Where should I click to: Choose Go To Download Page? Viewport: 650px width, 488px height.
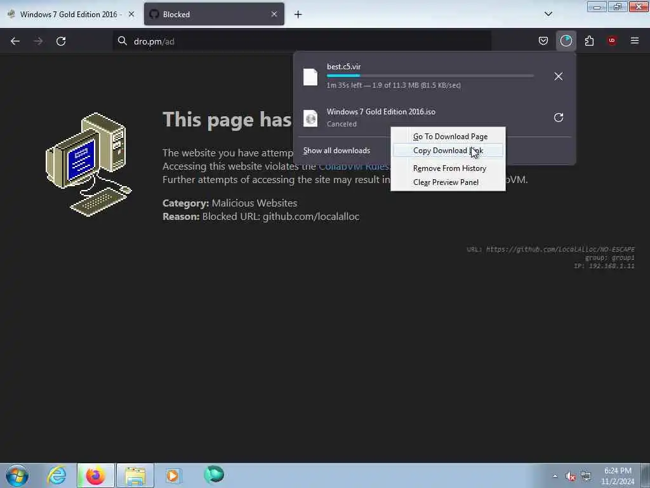click(x=448, y=137)
